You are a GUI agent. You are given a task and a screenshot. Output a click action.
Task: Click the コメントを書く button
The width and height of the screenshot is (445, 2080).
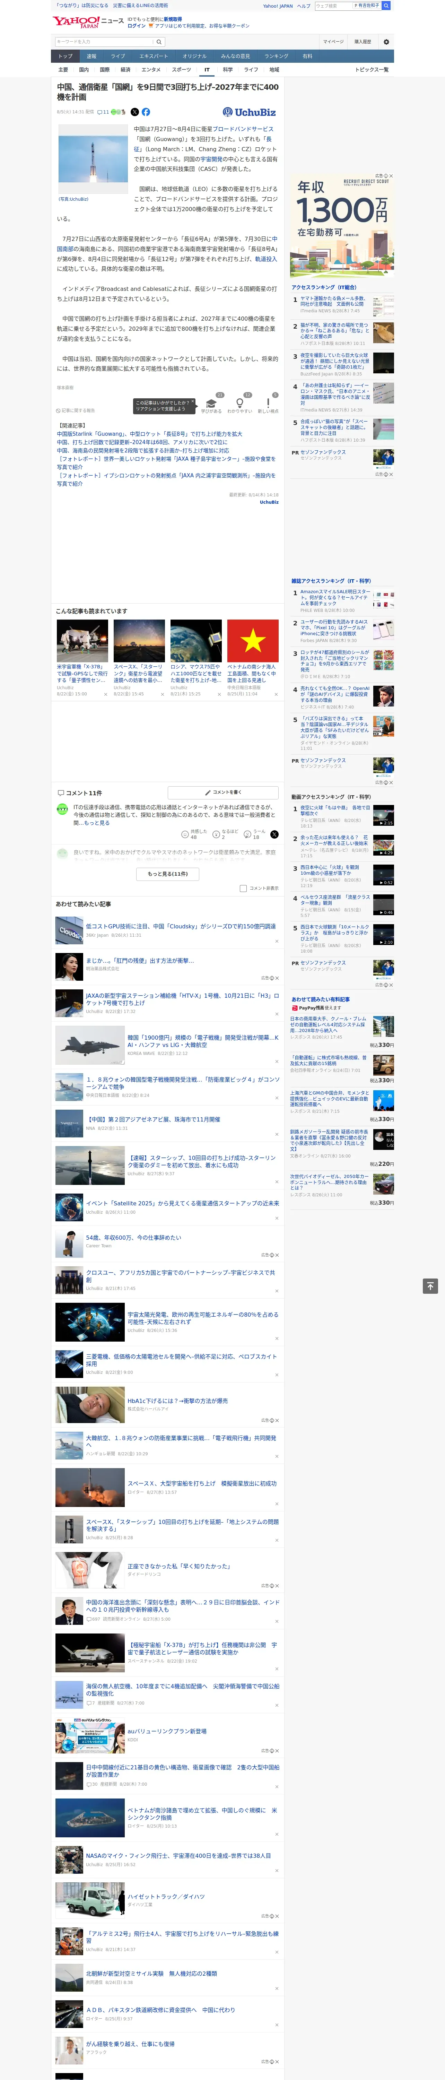(223, 792)
